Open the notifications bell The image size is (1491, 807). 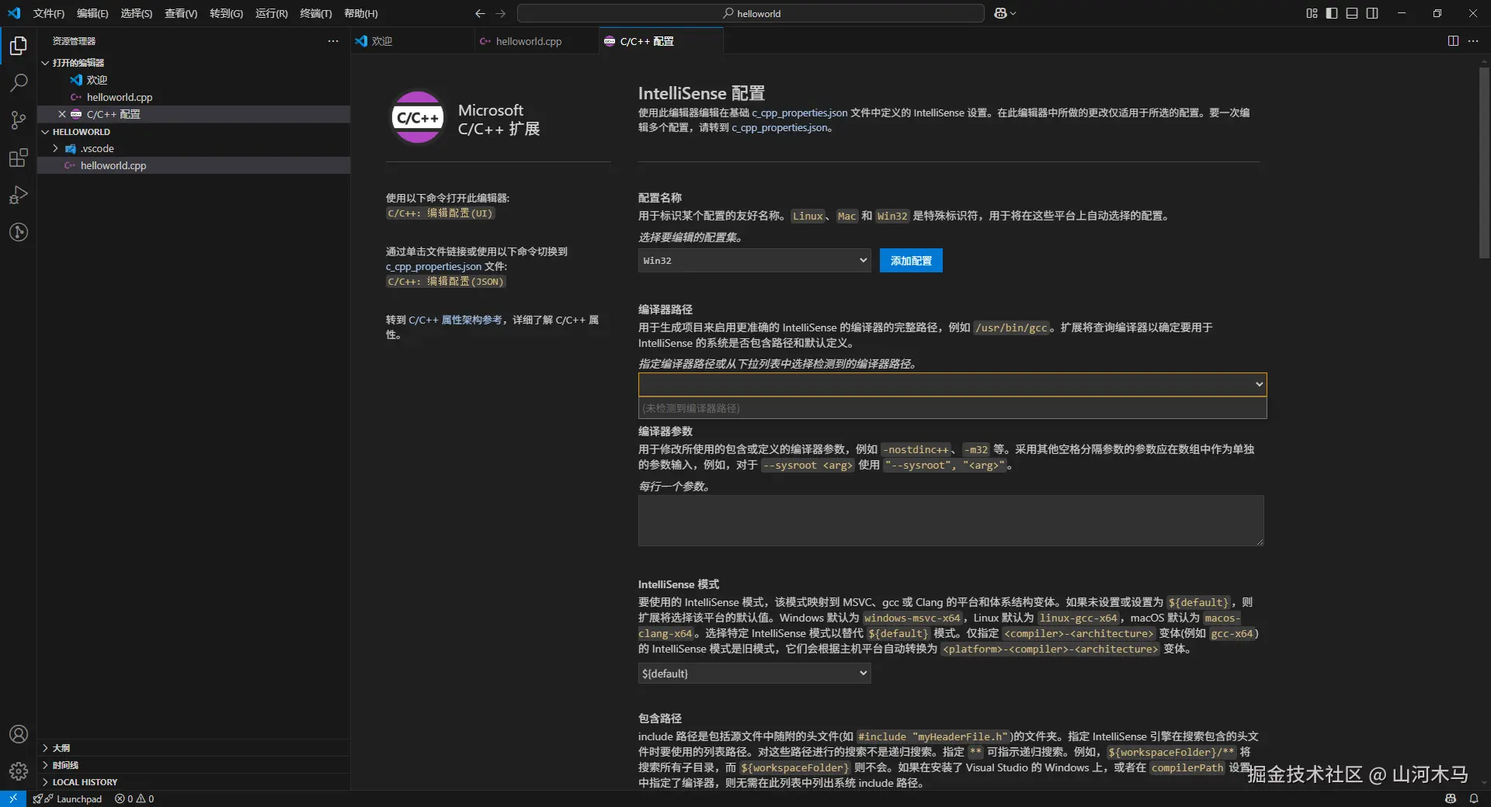click(1474, 798)
